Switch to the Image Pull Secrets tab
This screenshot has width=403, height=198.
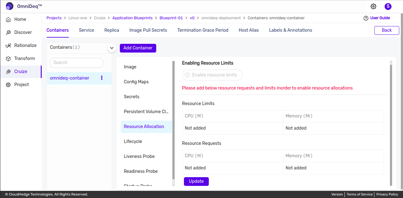pyautogui.click(x=148, y=30)
